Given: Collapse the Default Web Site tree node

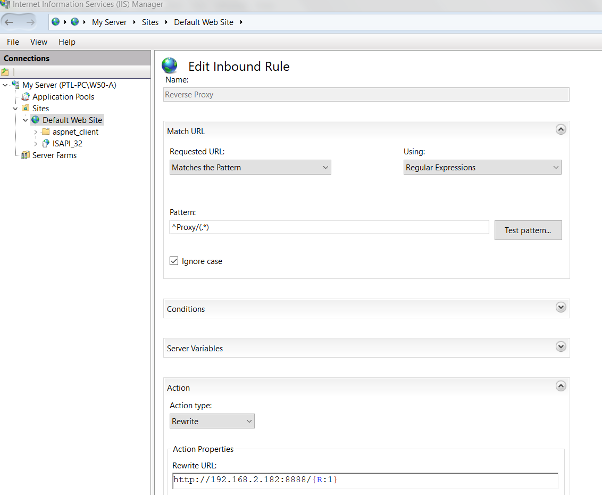Looking at the screenshot, I should 26,120.
